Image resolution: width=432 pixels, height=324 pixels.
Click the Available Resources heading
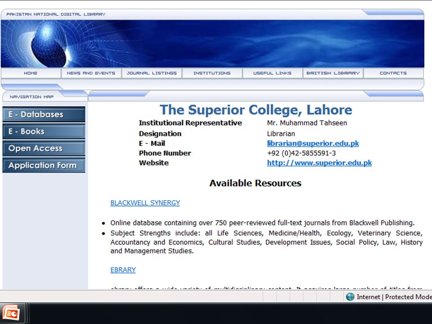[256, 183]
